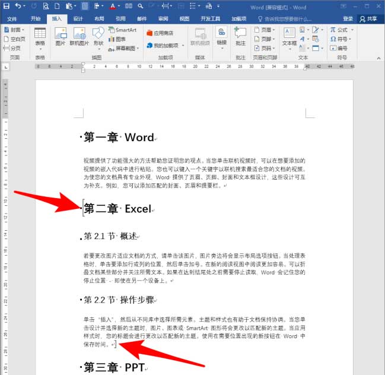
Task: Click the magnifier find icon in title bar
Action: coord(141,6)
